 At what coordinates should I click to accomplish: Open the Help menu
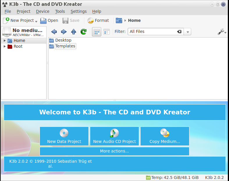[x=97, y=11]
